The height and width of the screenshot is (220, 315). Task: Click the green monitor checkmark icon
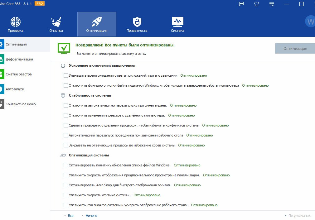click(64, 48)
